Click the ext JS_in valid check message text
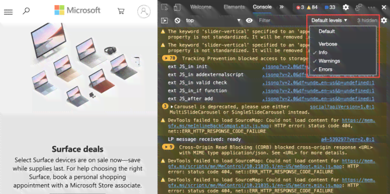390x194 pixels. [197, 83]
